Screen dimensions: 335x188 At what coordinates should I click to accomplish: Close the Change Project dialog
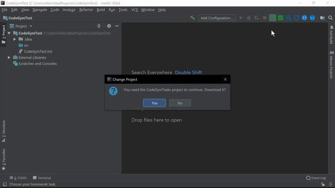click(x=225, y=79)
